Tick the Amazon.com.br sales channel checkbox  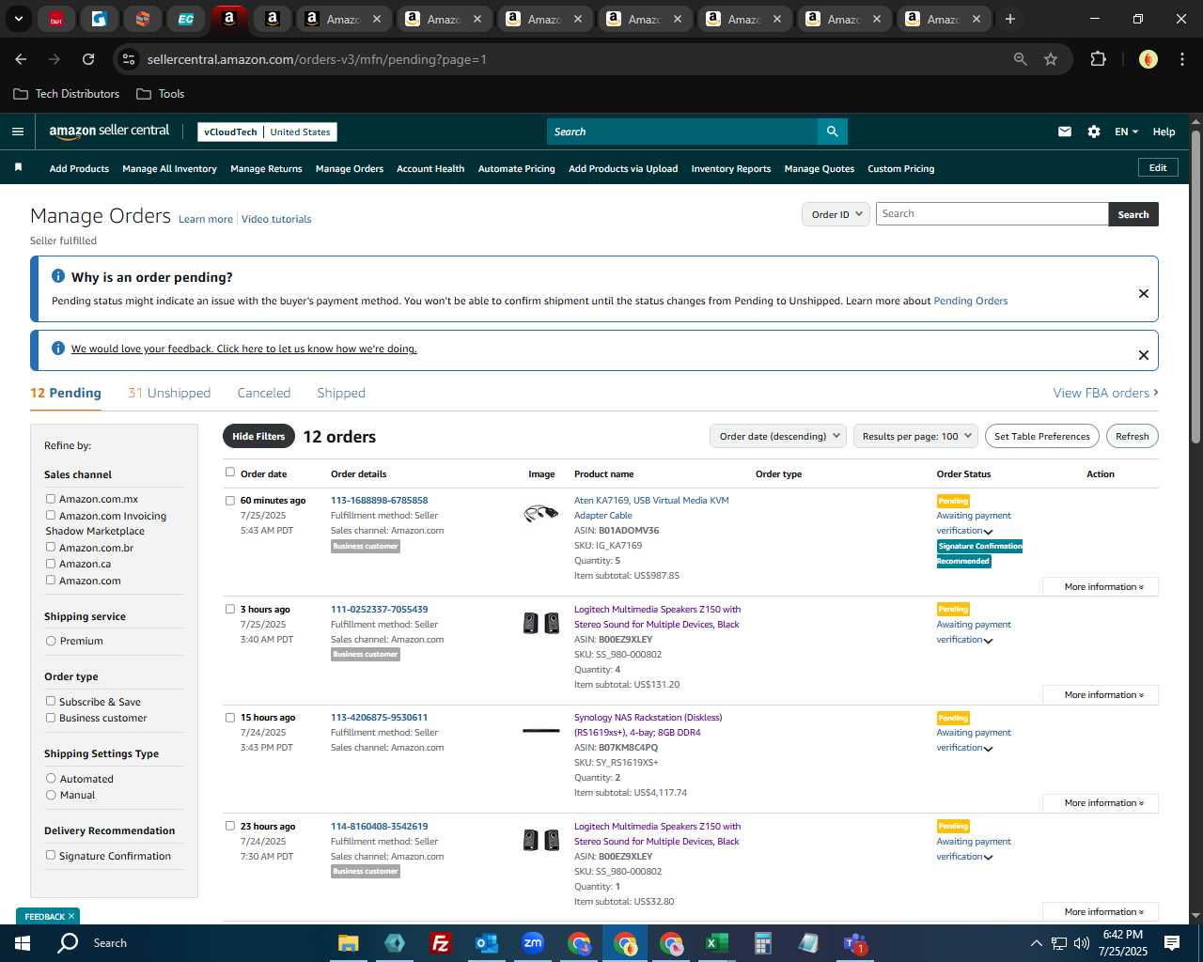(51, 547)
